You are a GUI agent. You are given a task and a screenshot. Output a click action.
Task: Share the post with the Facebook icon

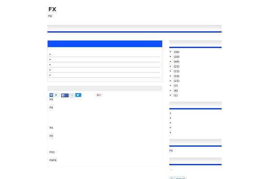(x=65, y=95)
